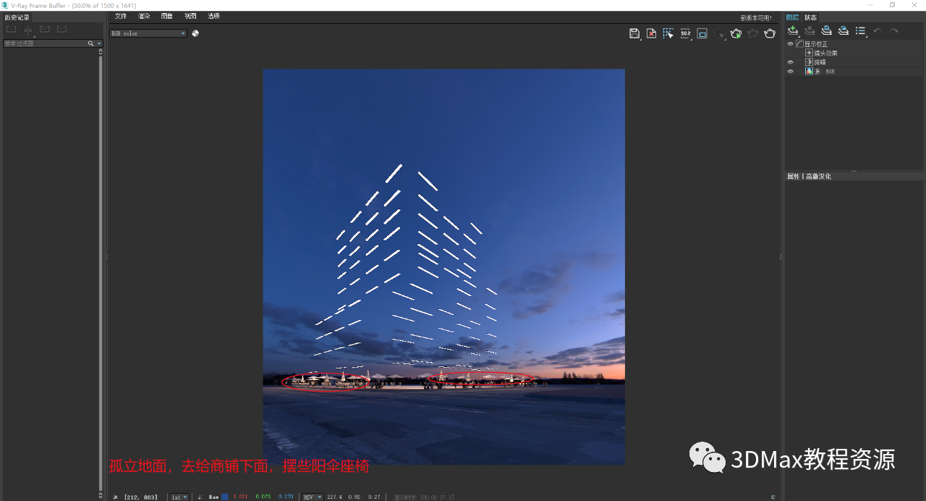Toggle visibility of the 源:RGB layer
This screenshot has height=501, width=926.
(x=790, y=71)
